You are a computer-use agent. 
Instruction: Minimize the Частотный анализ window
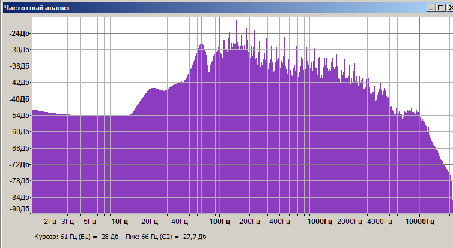coord(431,8)
